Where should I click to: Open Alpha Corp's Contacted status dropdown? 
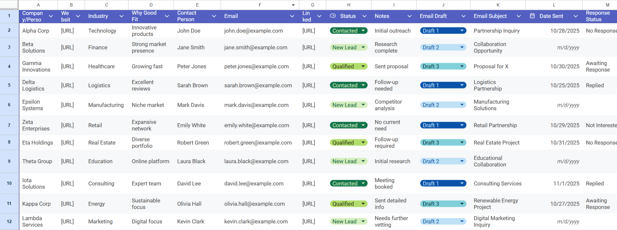(x=363, y=31)
